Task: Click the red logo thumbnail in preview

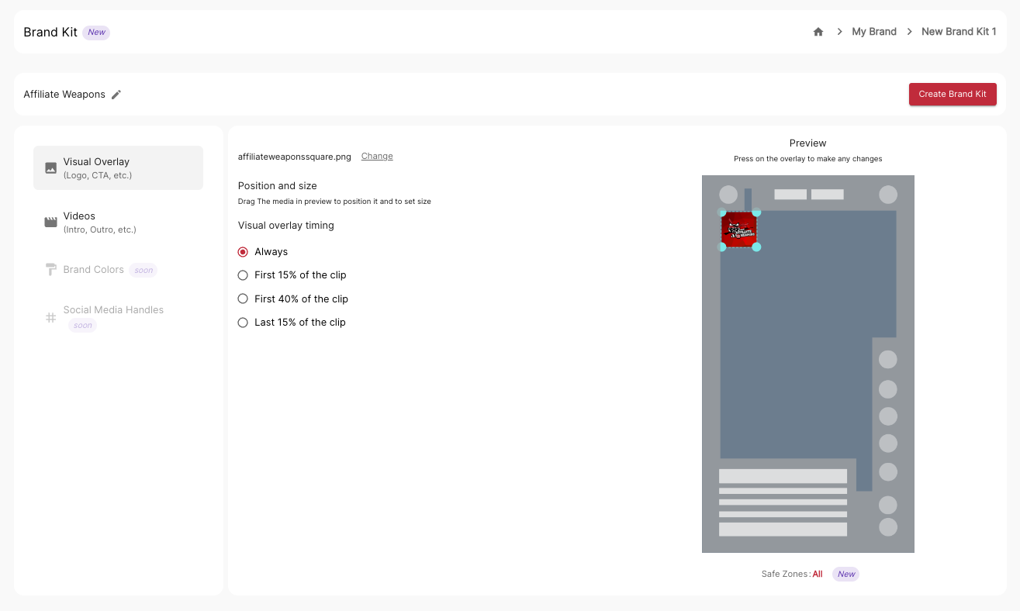Action: point(739,230)
